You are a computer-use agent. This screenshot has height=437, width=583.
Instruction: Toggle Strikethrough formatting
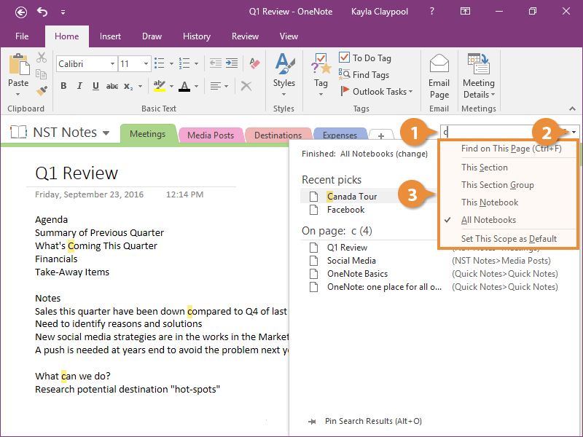click(112, 86)
